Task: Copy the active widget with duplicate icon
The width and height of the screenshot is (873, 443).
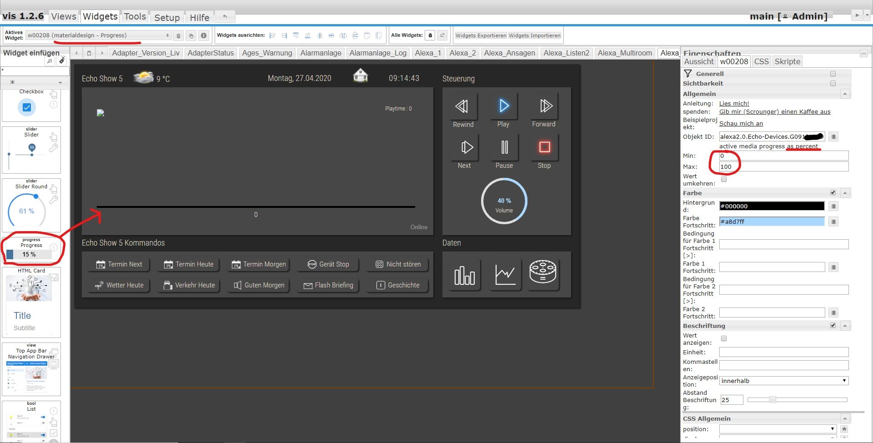Action: point(191,35)
